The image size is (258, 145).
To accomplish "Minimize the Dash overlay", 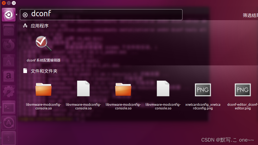I will [x=9, y=3].
